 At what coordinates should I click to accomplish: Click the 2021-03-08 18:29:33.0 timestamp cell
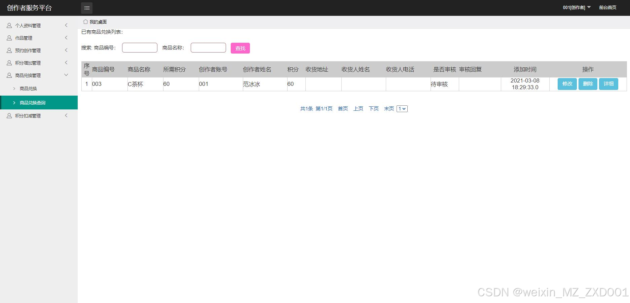525,84
